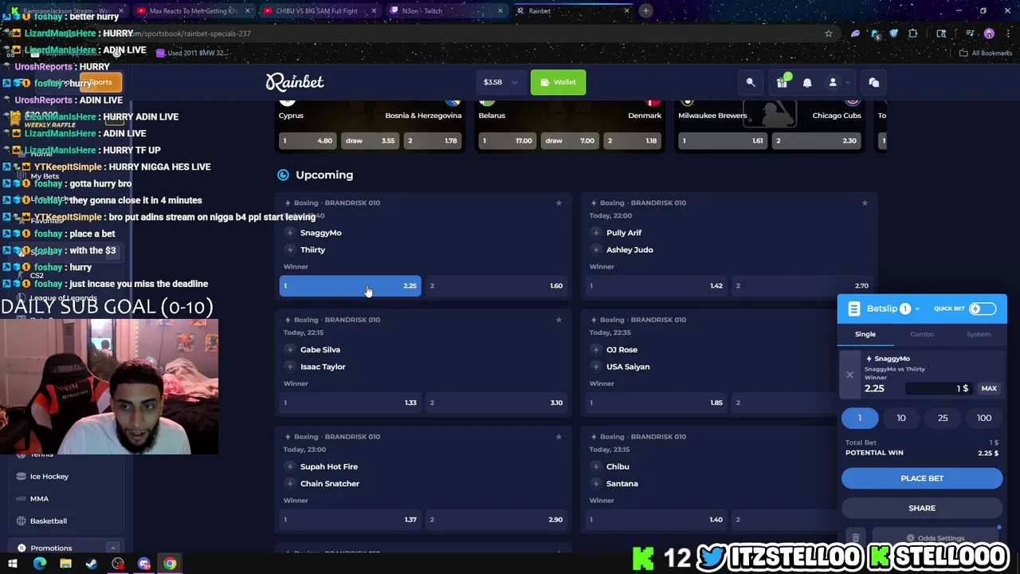Select Gabe Silva odds 1.33
Screen dimensions: 1020x574
point(350,403)
